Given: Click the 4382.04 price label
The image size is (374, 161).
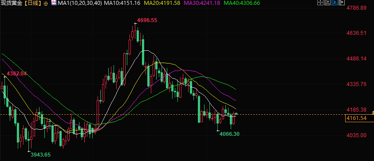Looking at the screenshot, I should pos(17,74).
